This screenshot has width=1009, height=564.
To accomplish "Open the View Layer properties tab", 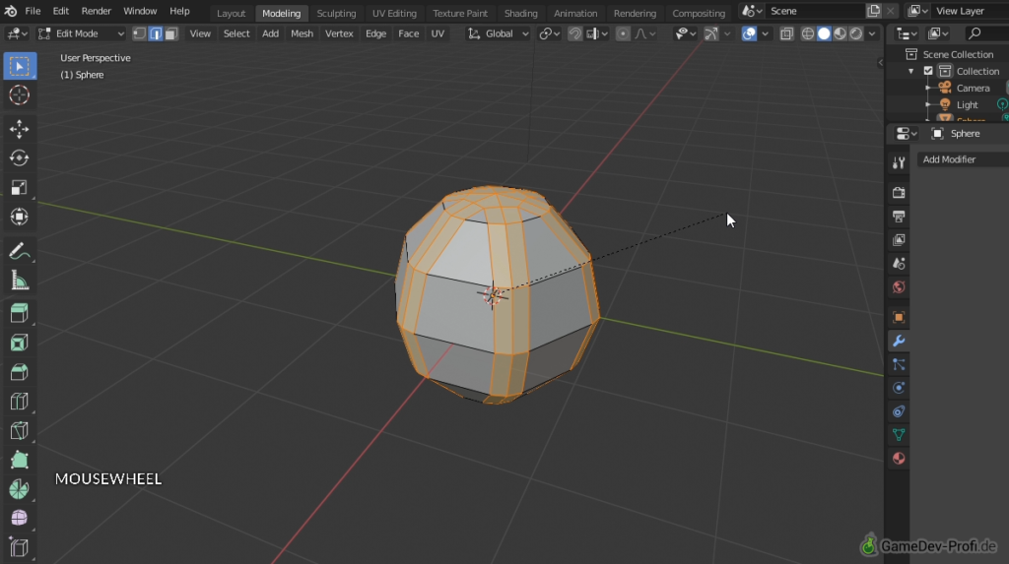I will [x=899, y=240].
